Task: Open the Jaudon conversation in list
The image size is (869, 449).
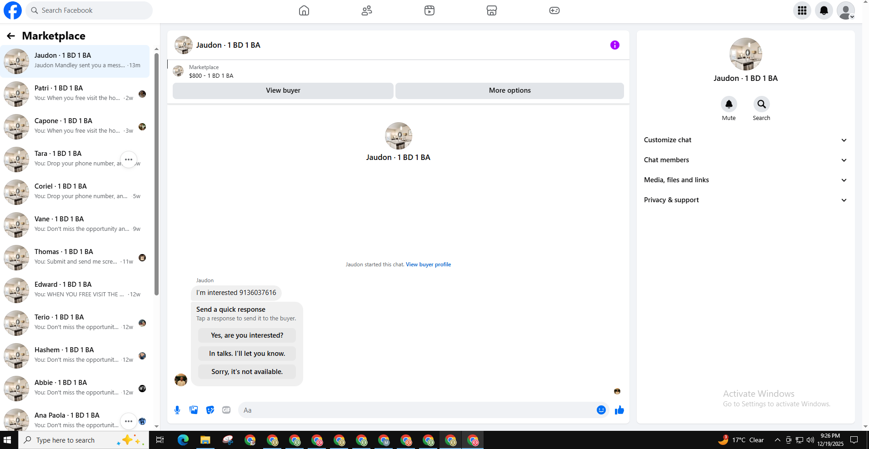Action: click(75, 61)
